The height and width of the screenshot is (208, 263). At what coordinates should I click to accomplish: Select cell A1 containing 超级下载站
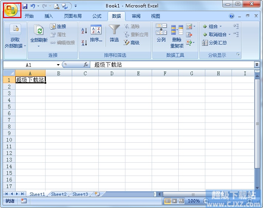click(30, 80)
